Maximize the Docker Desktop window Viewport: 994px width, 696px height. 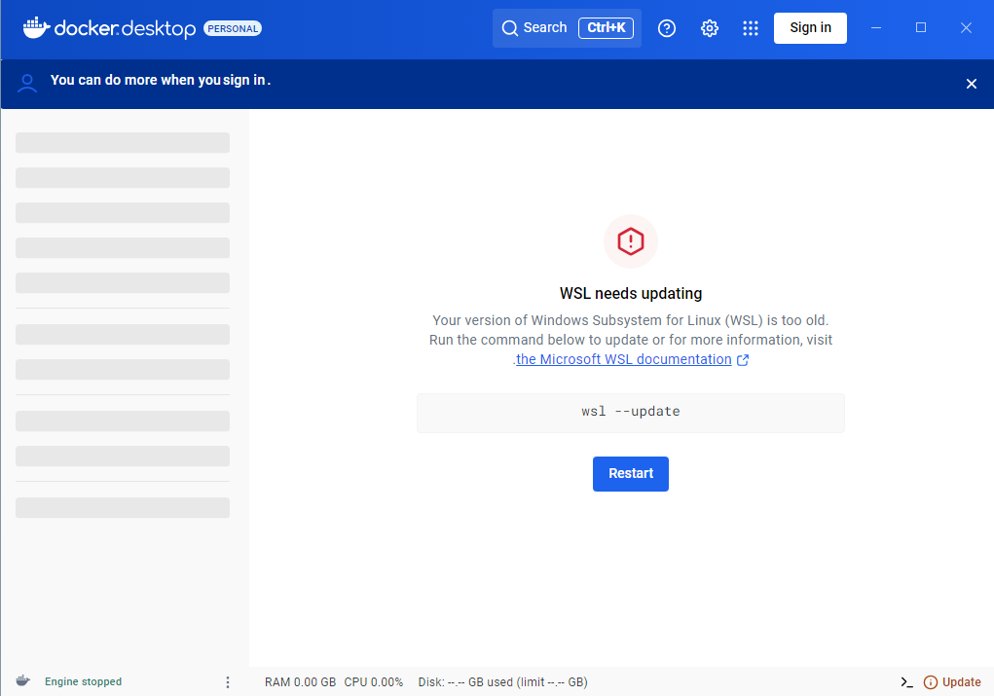click(921, 28)
